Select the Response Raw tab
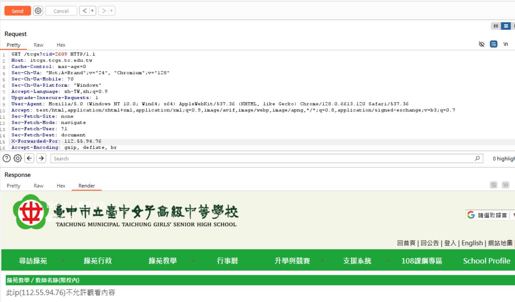The image size is (515, 302). [x=38, y=186]
